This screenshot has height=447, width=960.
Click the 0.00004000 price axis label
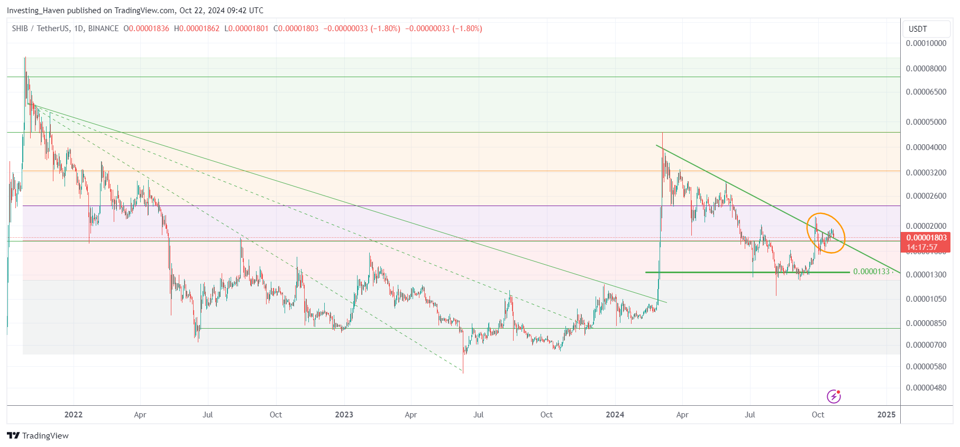pyautogui.click(x=926, y=147)
